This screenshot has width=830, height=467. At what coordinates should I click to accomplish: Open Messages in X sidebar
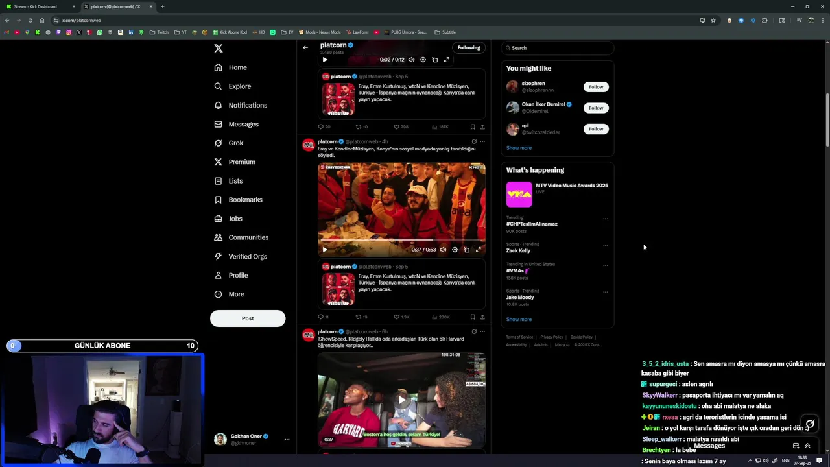pos(236,124)
